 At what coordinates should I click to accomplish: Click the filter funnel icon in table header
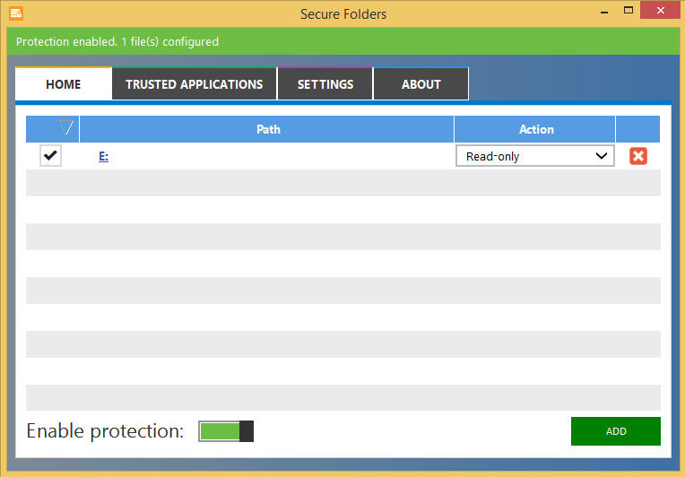point(66,127)
